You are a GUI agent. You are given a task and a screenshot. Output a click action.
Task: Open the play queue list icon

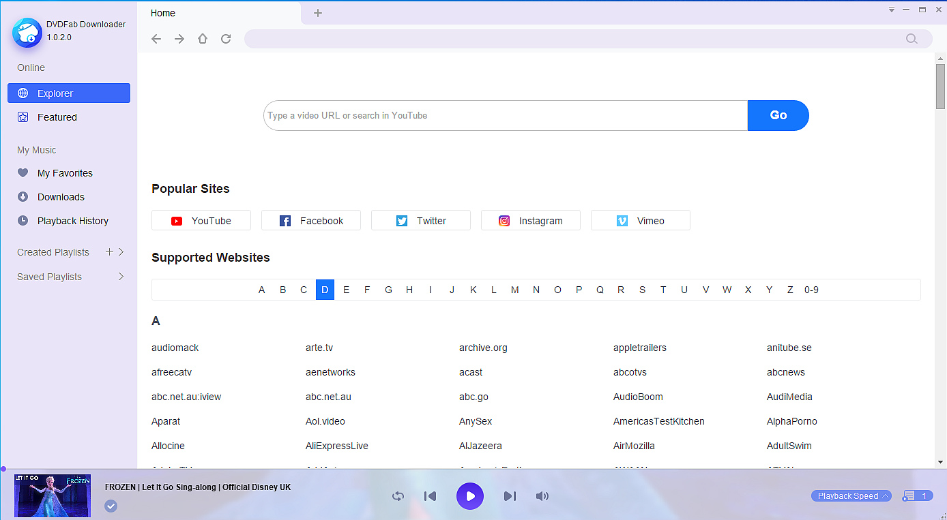tap(918, 496)
